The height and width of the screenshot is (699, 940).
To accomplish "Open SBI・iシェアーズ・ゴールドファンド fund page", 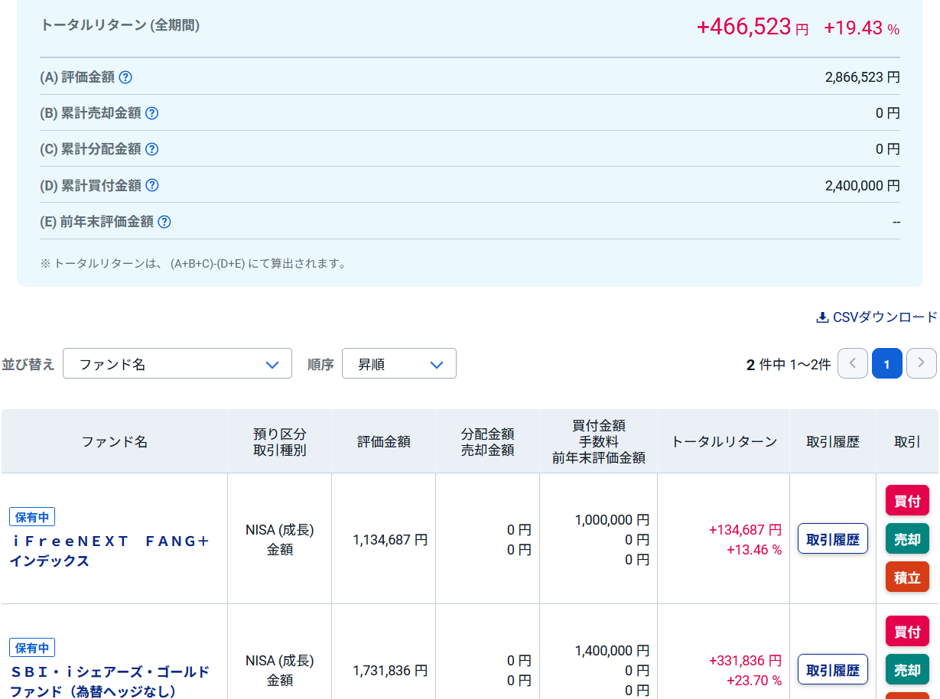I will coord(109,681).
